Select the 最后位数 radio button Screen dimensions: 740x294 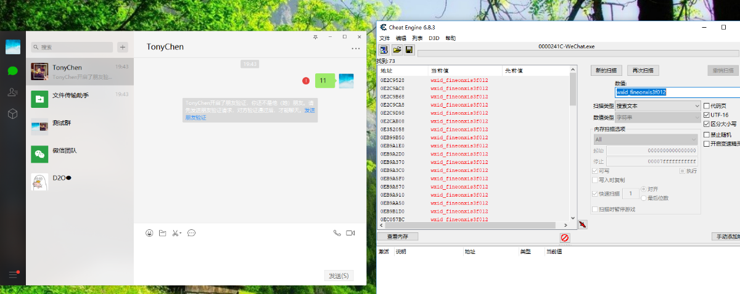644,198
